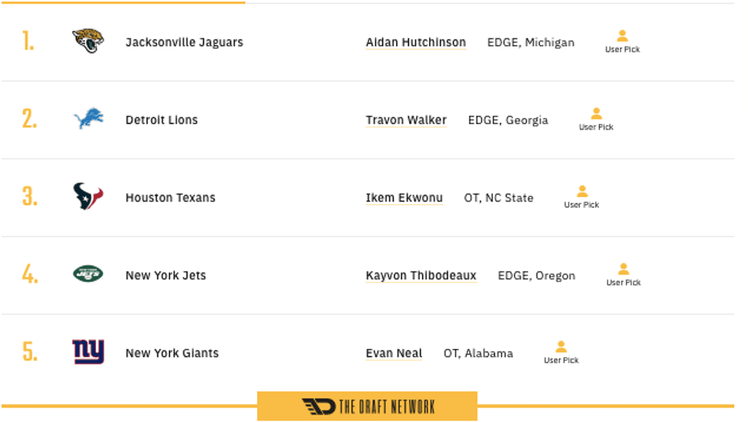Open Travon Walker player link

click(406, 121)
